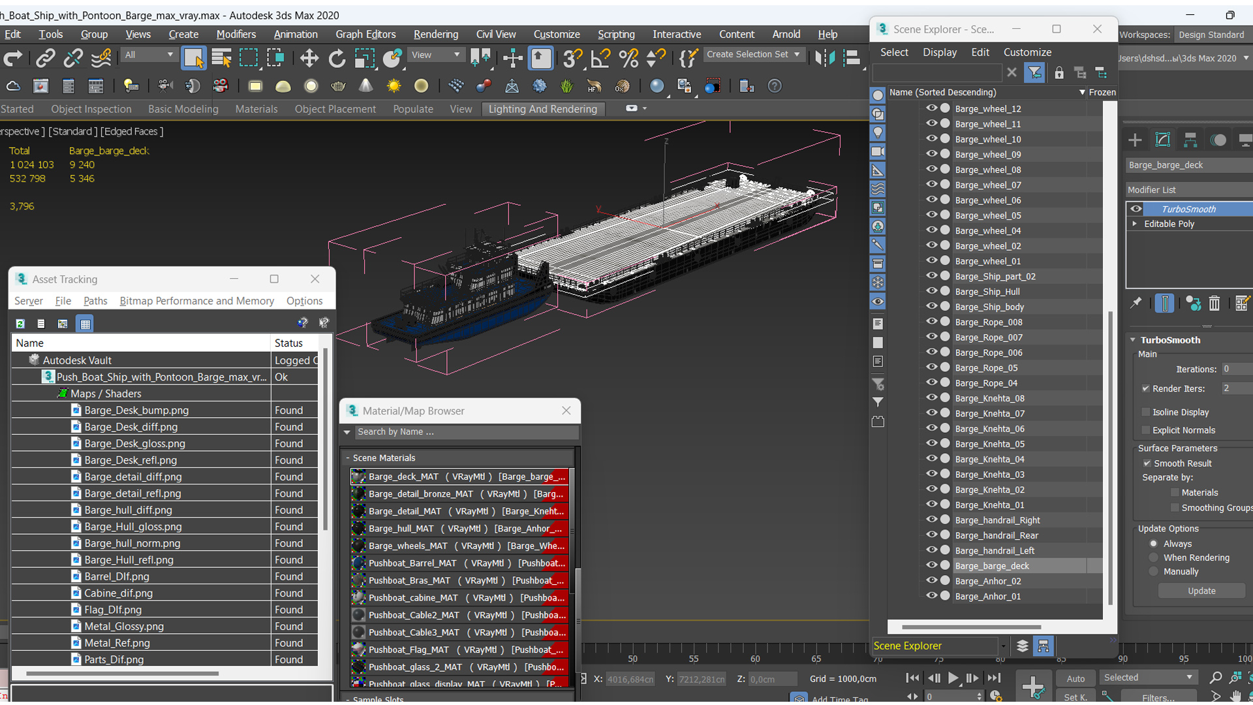Open the Selected key filter dropdown
Viewport: 1253px width, 705px height.
[1148, 678]
